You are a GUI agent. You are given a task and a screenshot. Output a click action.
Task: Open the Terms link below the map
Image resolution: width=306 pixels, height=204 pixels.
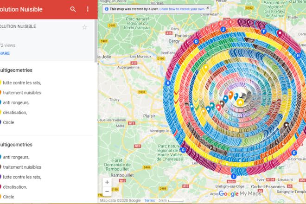(x=149, y=200)
